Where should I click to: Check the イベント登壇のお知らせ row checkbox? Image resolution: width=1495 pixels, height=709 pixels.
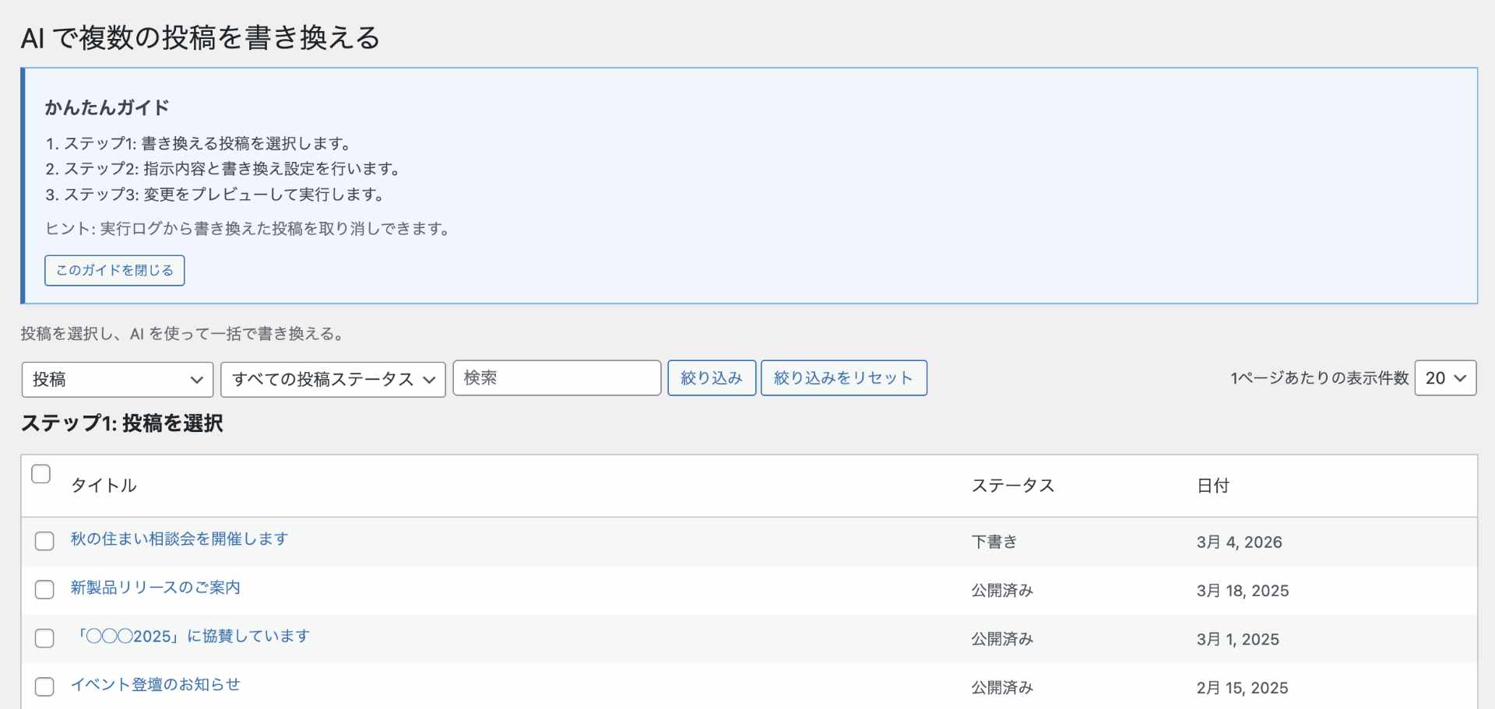(x=44, y=686)
